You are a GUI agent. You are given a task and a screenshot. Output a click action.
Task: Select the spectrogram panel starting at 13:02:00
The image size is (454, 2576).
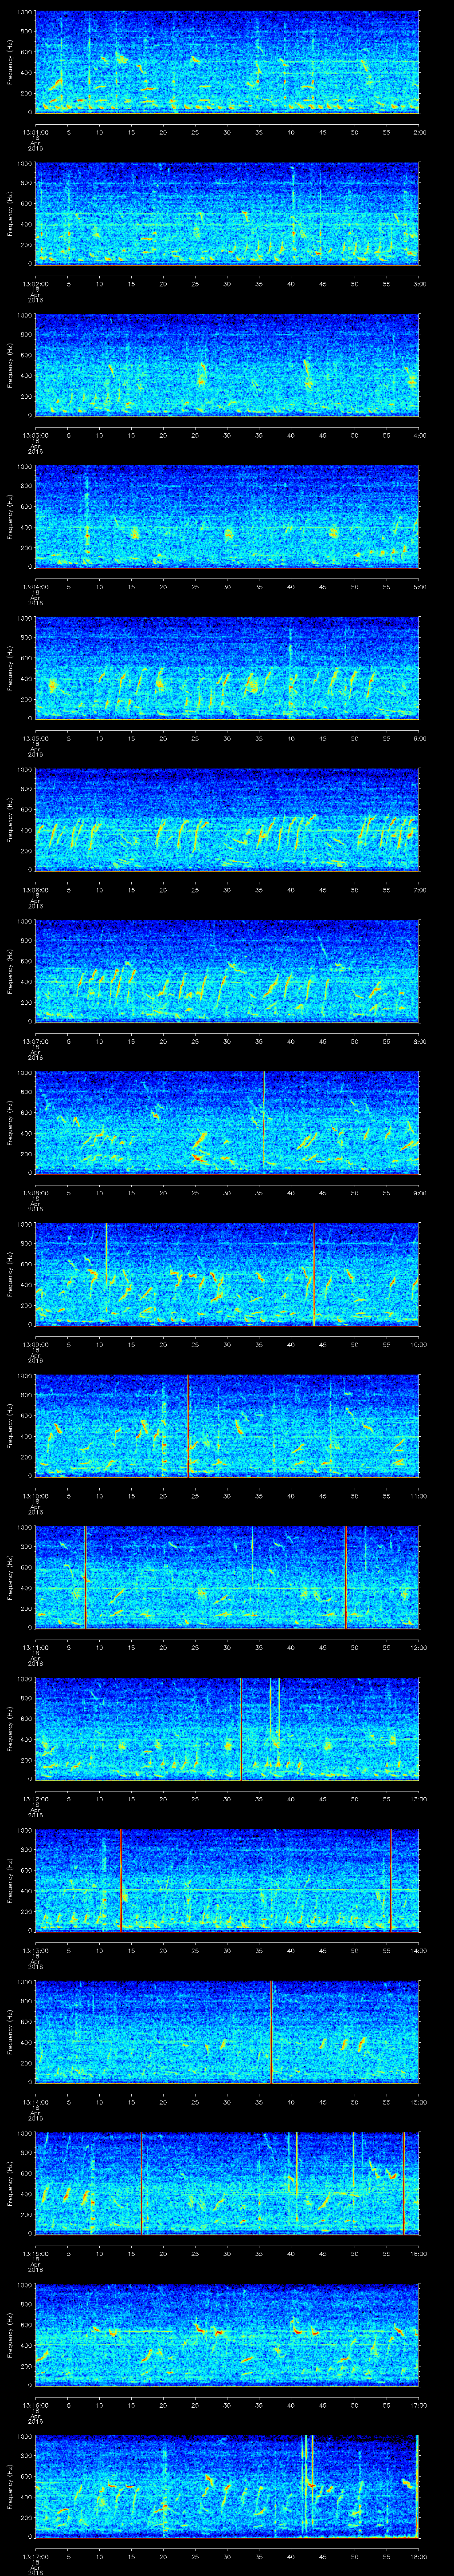coord(227,213)
